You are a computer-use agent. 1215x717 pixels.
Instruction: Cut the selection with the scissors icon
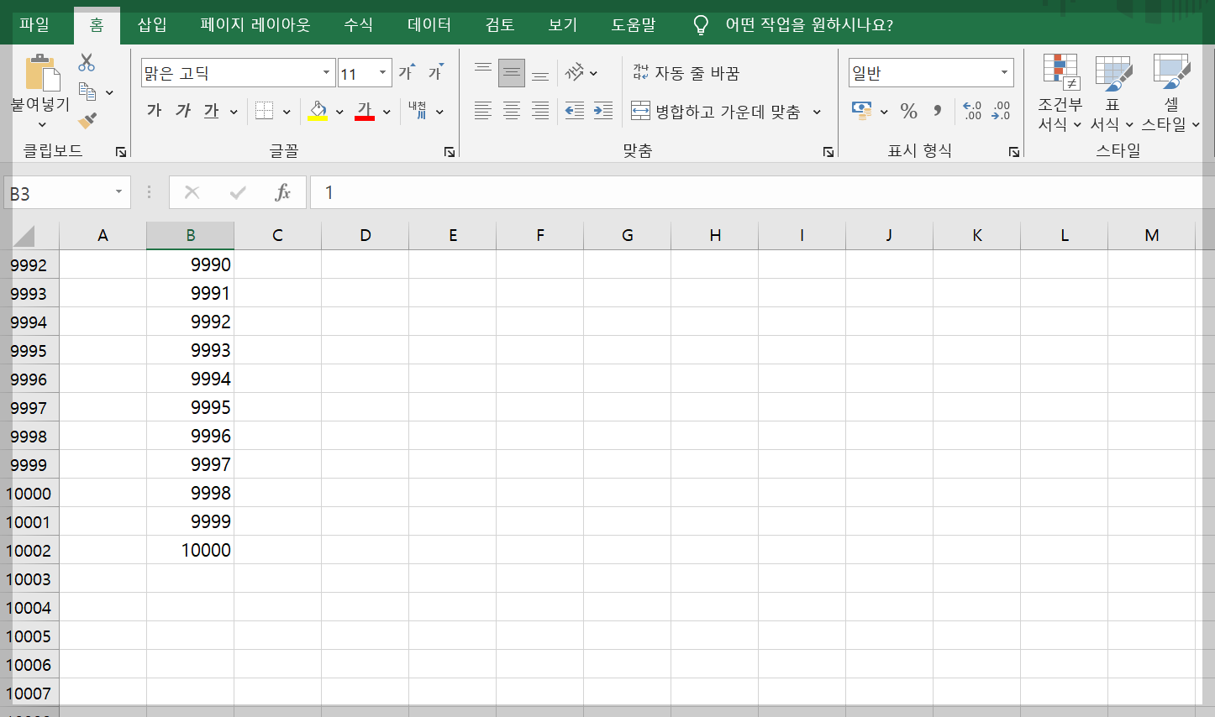click(x=86, y=62)
